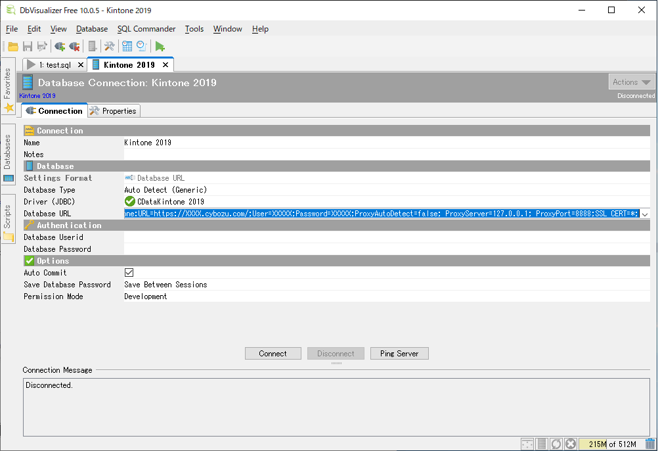Open the Database Type Auto Detect selector
Image resolution: width=658 pixels, height=451 pixels.
tap(387, 190)
